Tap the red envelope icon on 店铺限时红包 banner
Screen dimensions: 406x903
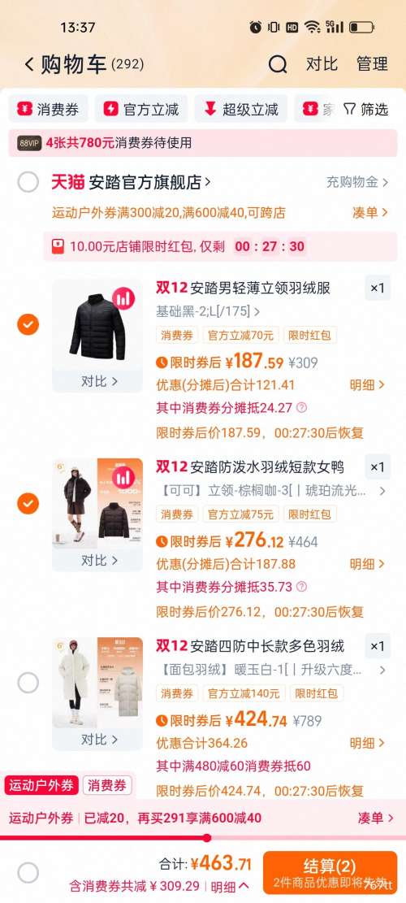pyautogui.click(x=58, y=246)
